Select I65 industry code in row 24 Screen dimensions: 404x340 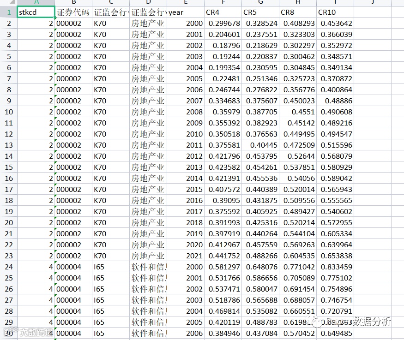110,267
